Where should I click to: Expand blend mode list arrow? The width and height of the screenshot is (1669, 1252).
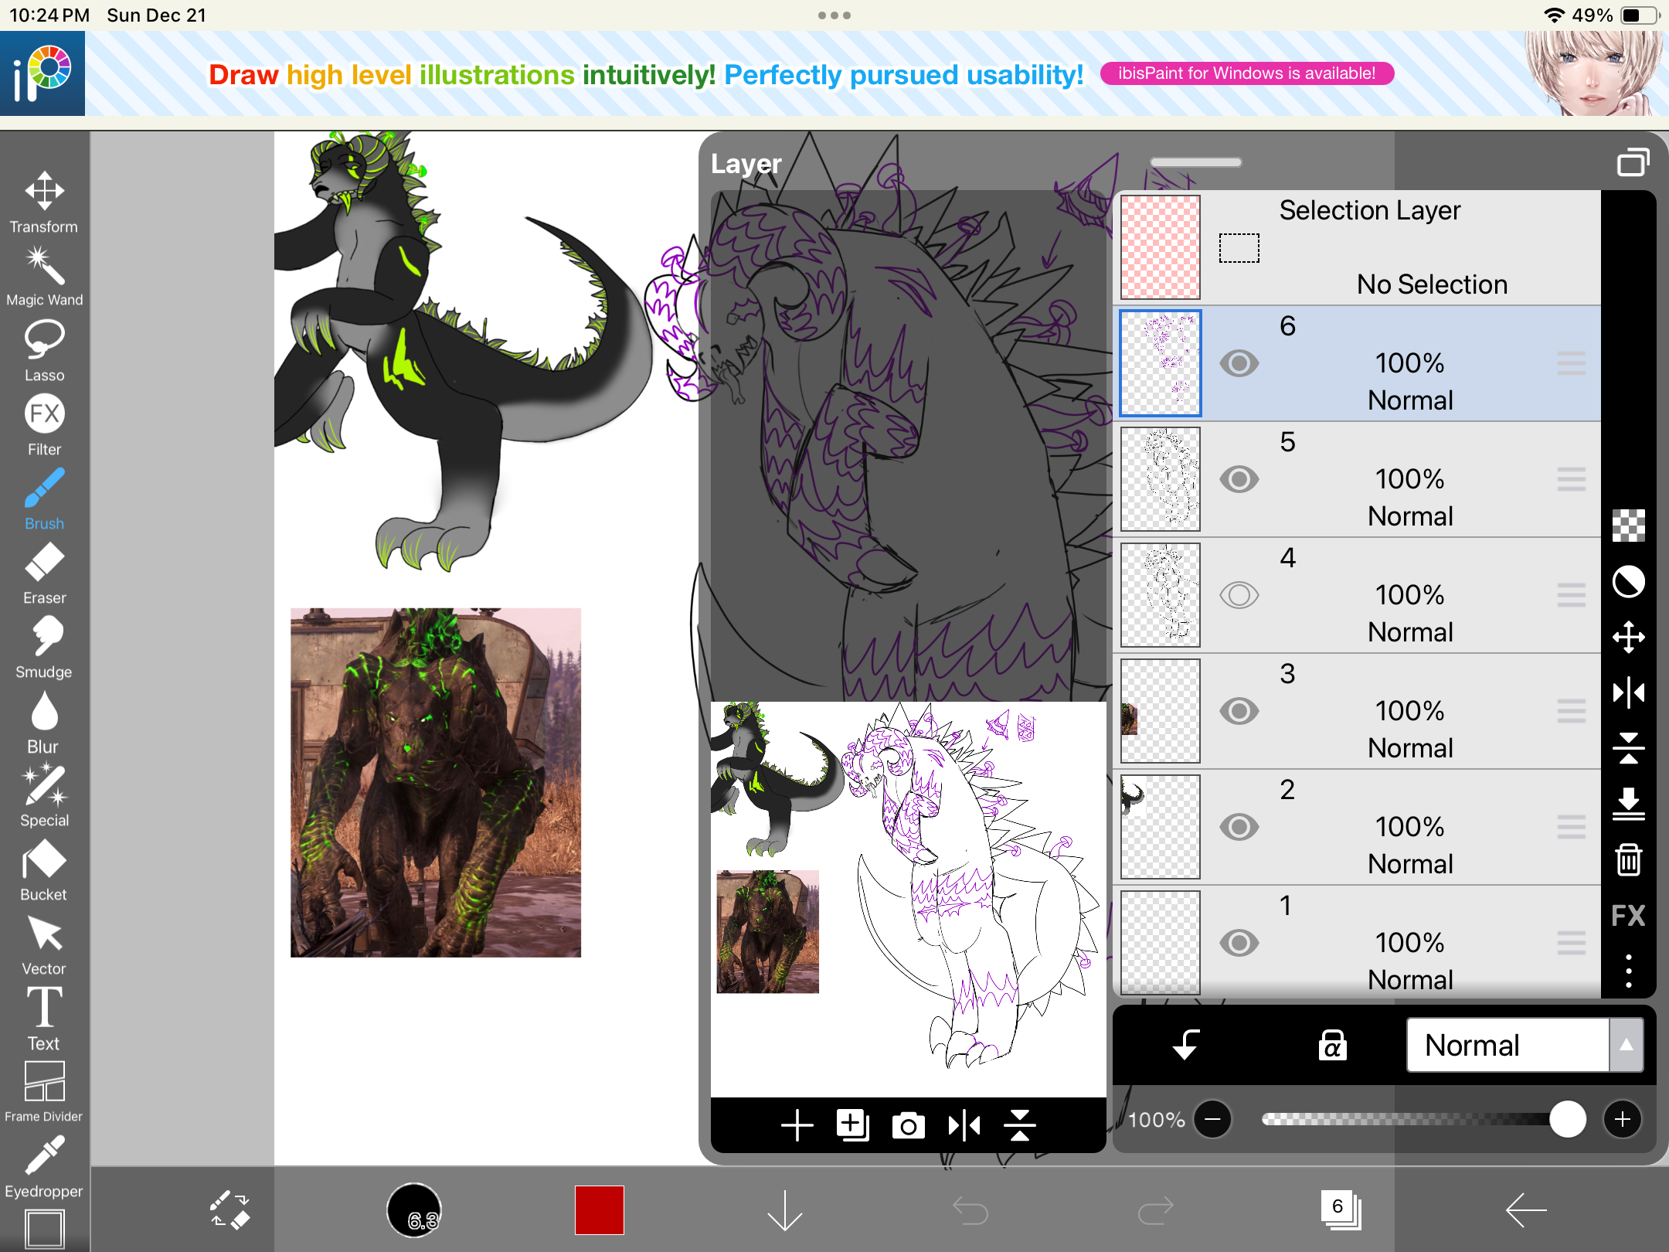[x=1626, y=1045]
